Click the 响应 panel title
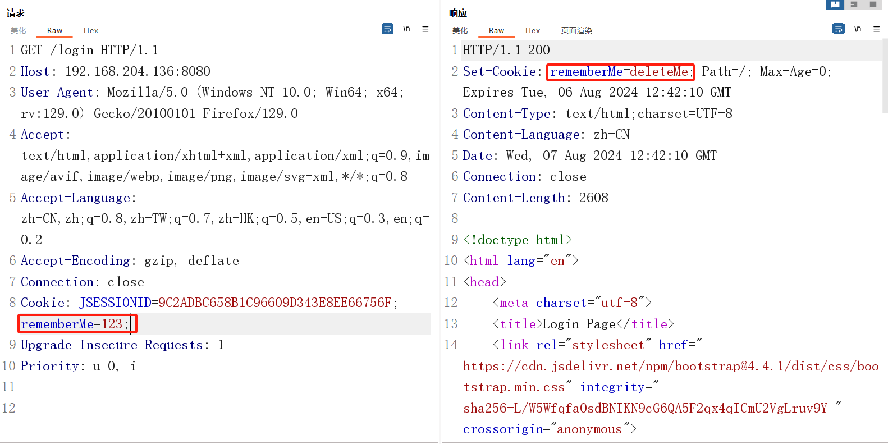This screenshot has height=444, width=888. pos(458,13)
